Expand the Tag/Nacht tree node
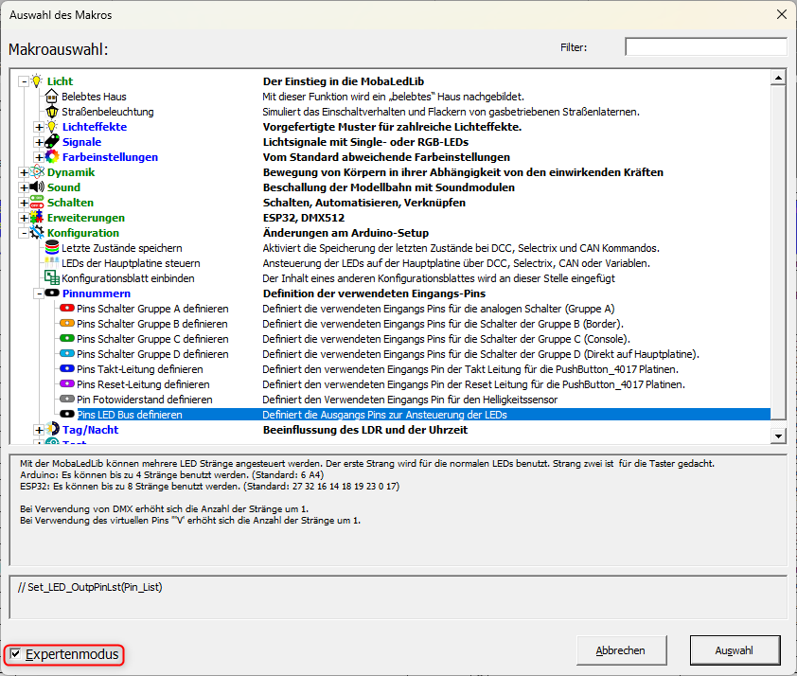The image size is (797, 676). 39,430
